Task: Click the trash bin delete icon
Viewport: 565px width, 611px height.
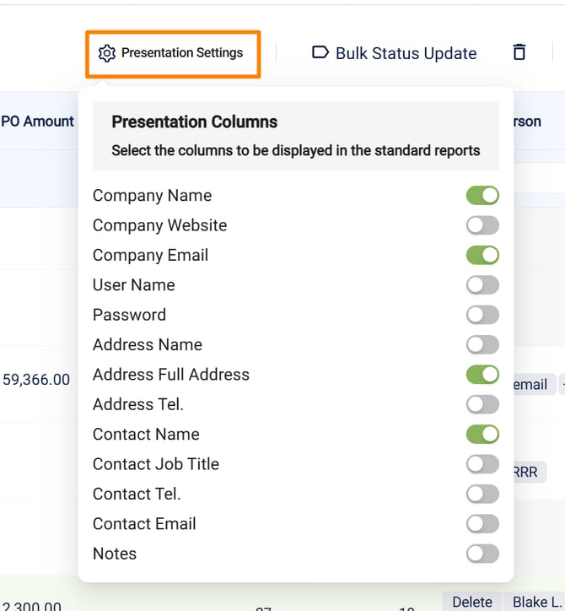Action: click(519, 52)
